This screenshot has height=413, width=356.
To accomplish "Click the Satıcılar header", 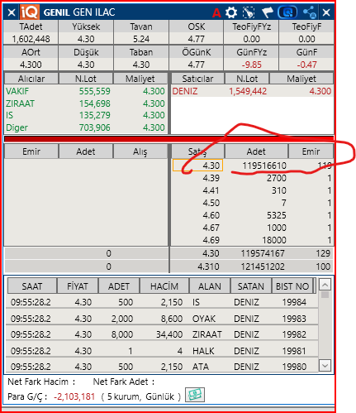I will 197,79.
